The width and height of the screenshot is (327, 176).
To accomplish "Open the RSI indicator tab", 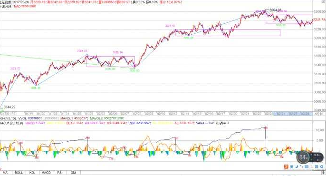I will click(60, 173).
